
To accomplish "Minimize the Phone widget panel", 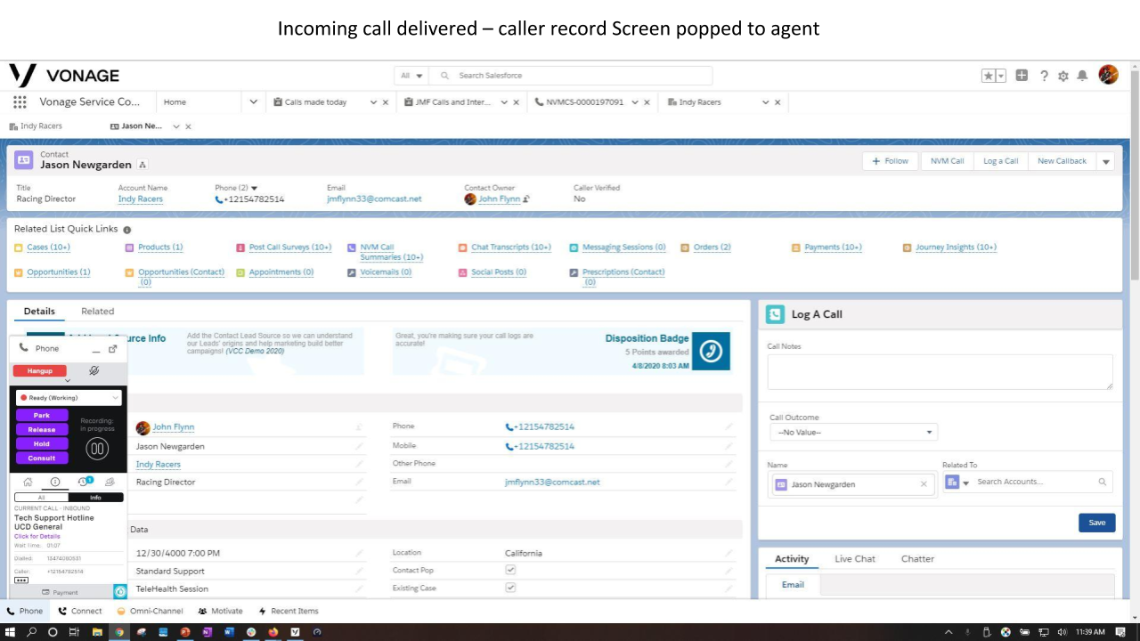I will (96, 350).
